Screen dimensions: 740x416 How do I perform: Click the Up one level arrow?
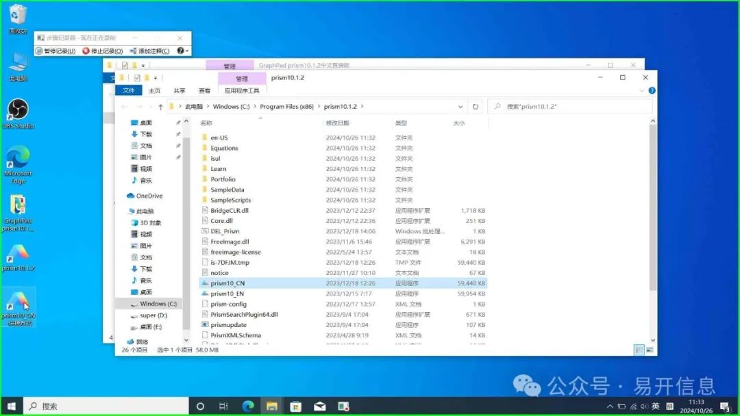point(160,107)
